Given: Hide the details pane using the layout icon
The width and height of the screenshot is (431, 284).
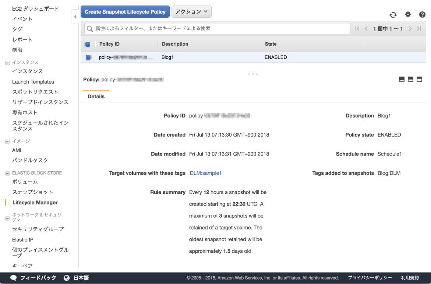Looking at the screenshot, I should 402,79.
